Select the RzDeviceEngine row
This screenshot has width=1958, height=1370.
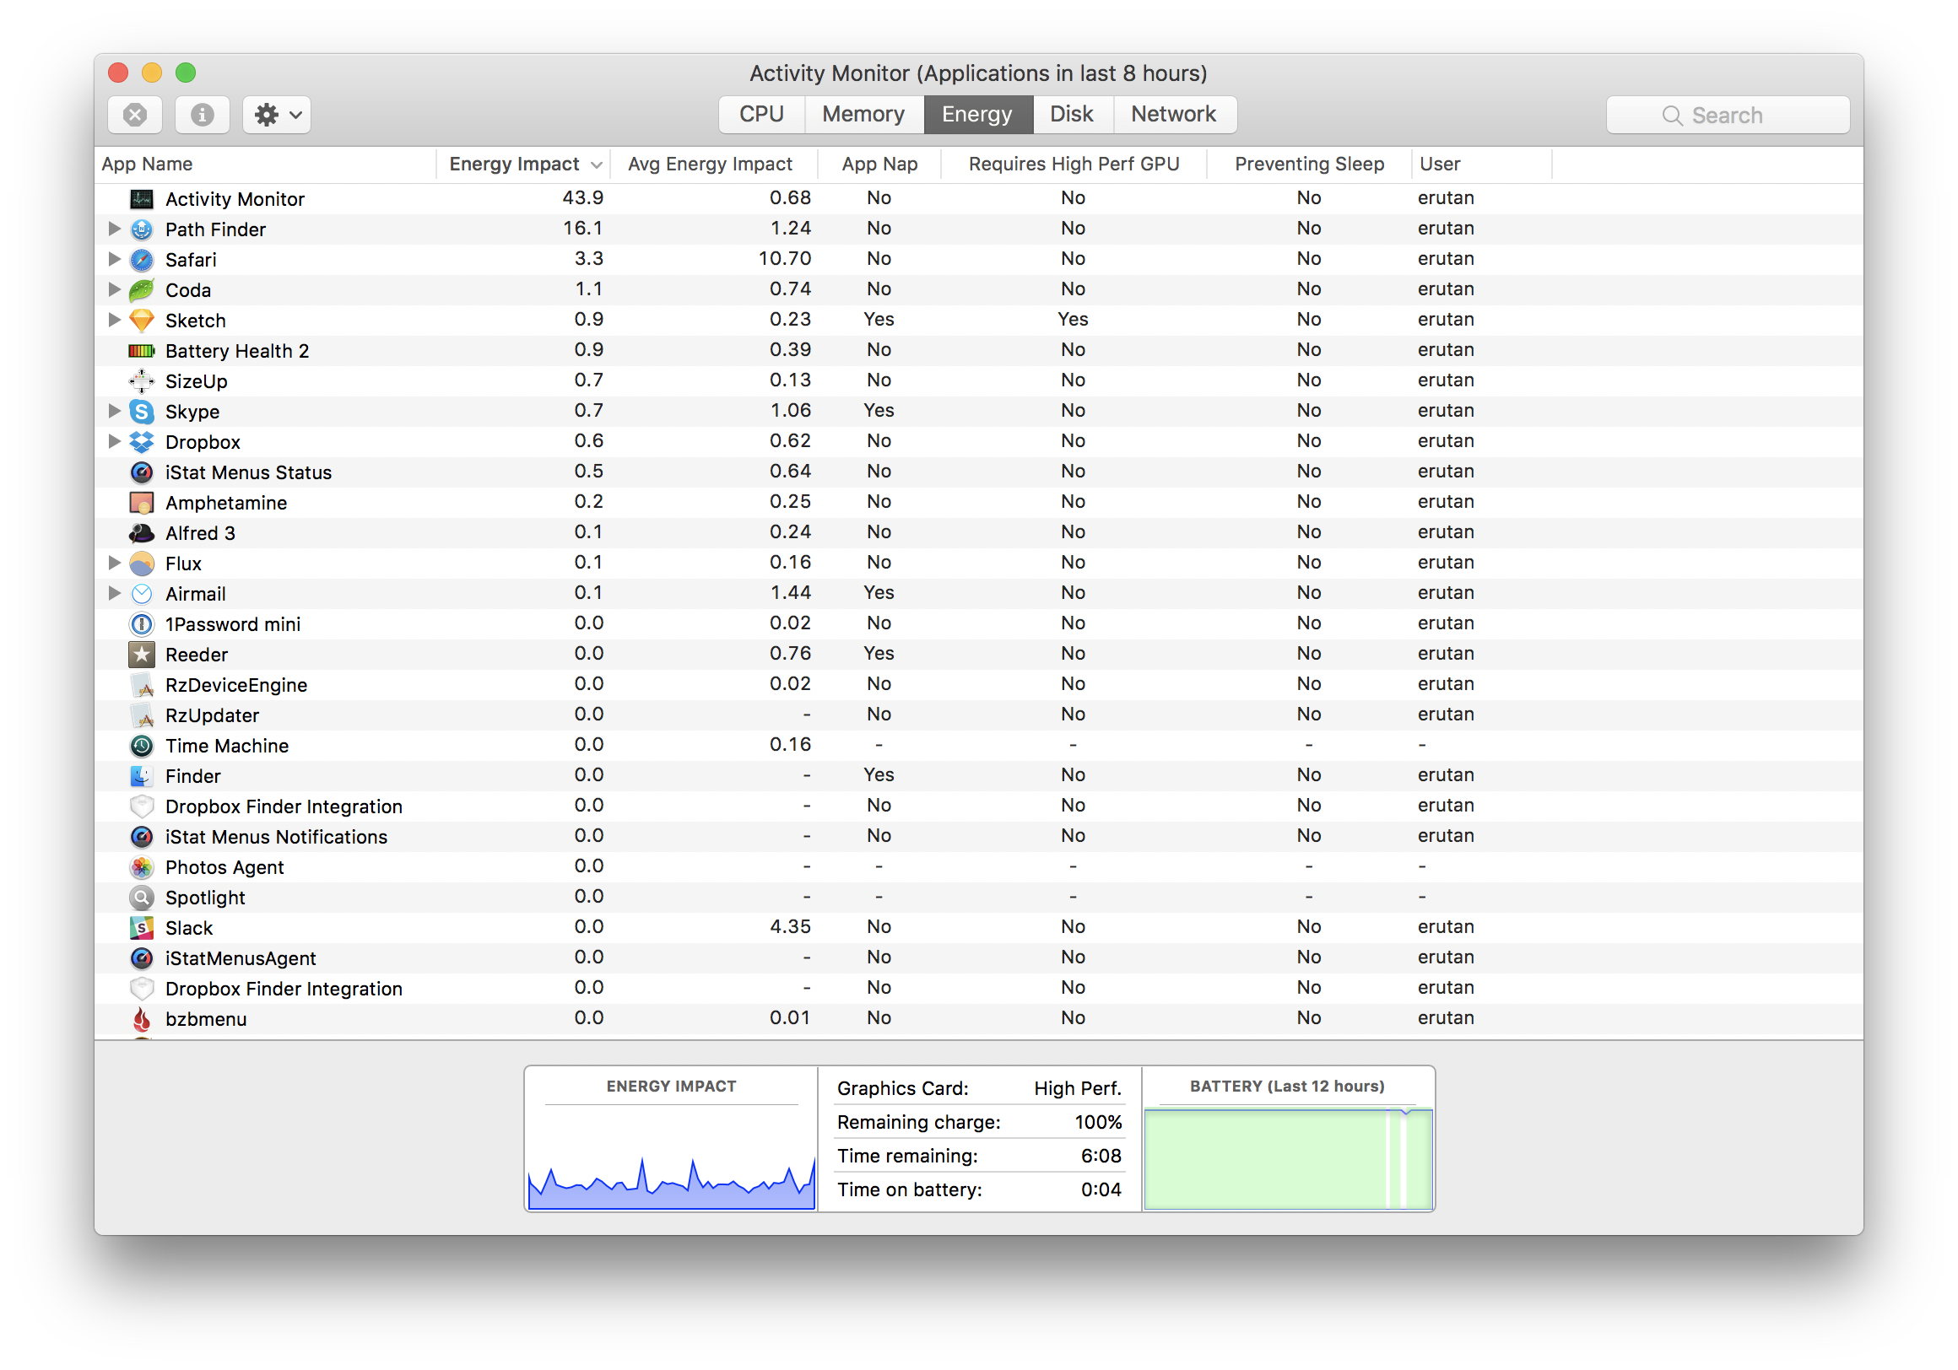[x=978, y=684]
